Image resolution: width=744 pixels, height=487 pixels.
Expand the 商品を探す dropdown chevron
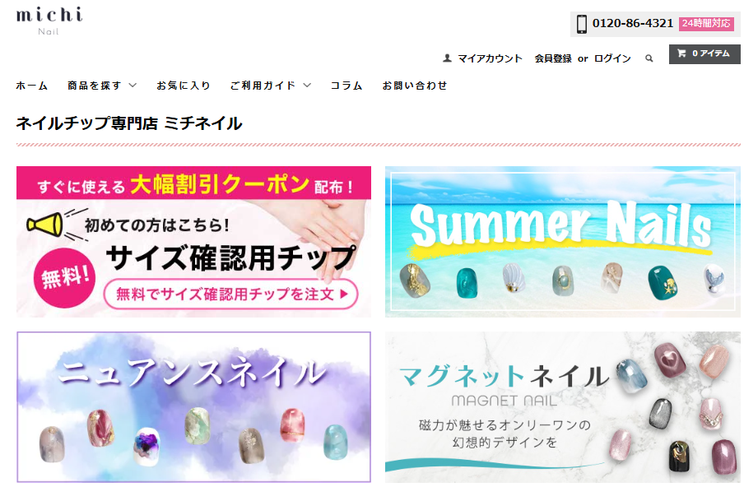click(133, 86)
